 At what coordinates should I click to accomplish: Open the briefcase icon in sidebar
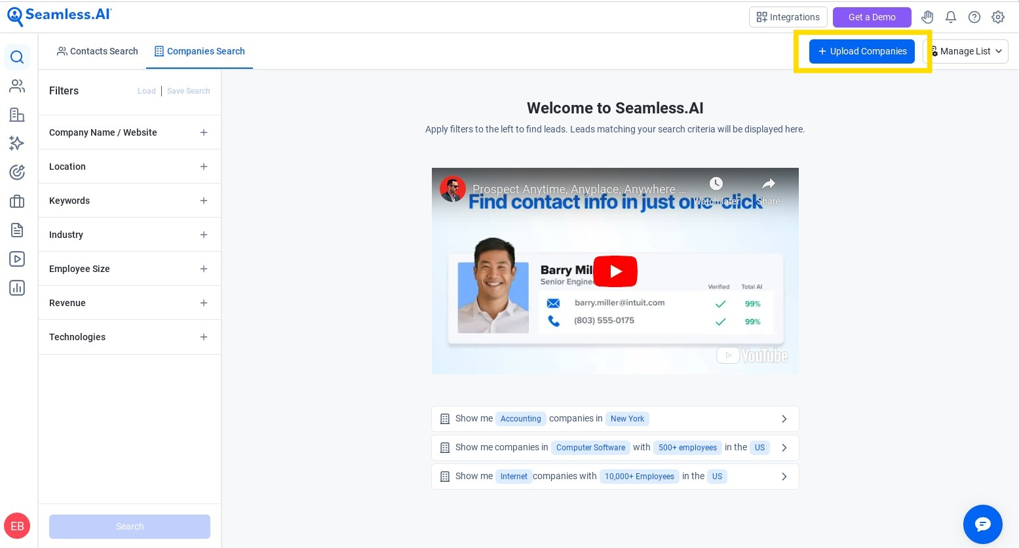click(17, 201)
